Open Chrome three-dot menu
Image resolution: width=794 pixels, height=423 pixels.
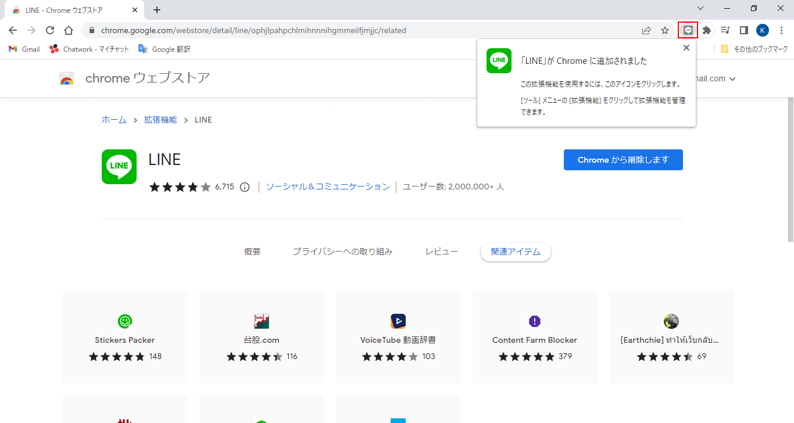click(x=781, y=30)
